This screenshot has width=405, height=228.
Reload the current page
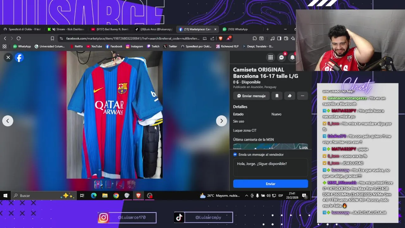pyautogui.click(x=19, y=38)
